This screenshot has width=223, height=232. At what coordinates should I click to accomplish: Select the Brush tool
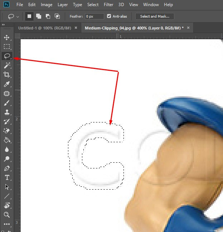click(7, 103)
